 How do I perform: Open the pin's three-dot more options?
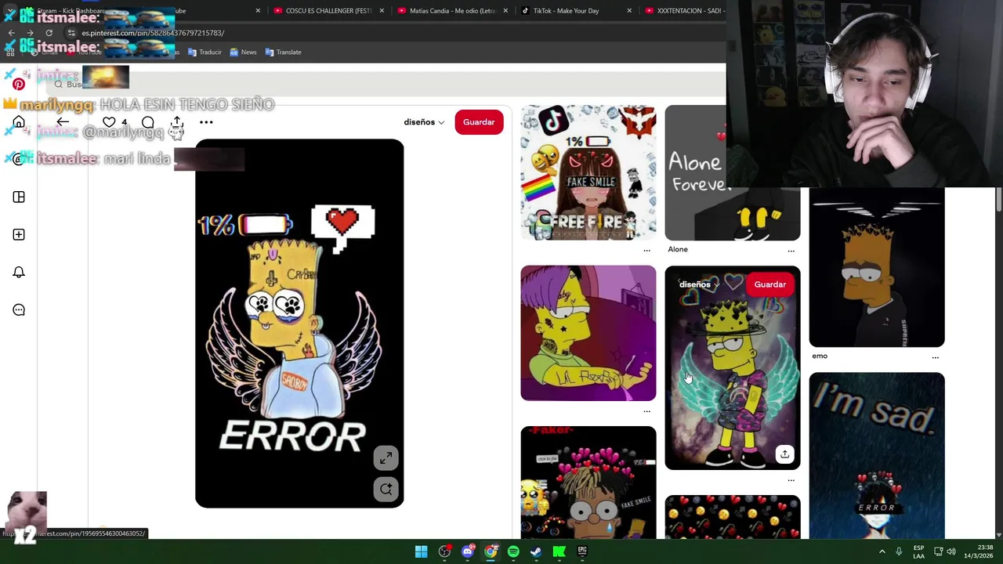(206, 122)
